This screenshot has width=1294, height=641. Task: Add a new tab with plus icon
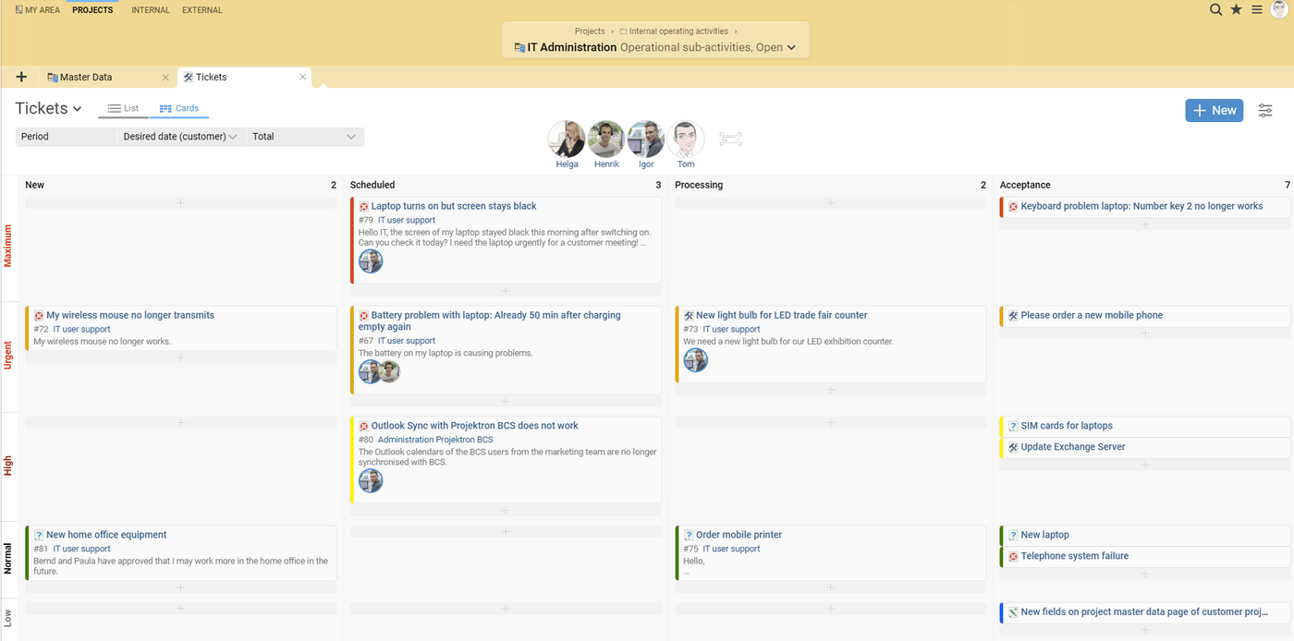click(x=21, y=77)
